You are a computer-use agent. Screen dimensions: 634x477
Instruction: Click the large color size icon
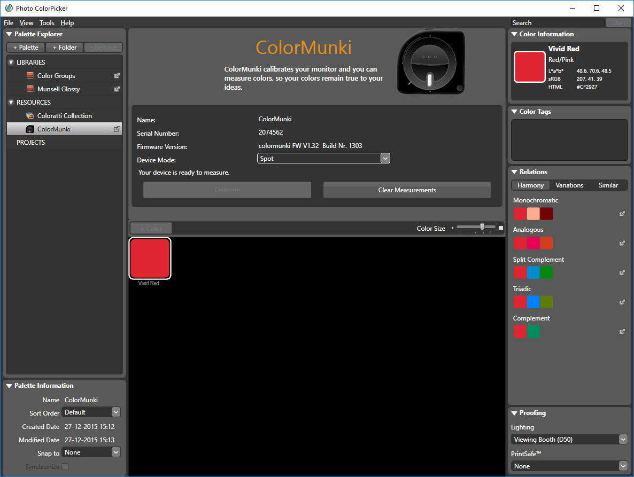point(501,228)
